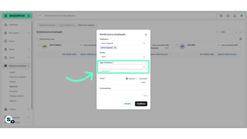Select the Ajouter radio option
The width and height of the screenshot is (247, 139).
coord(127,79)
